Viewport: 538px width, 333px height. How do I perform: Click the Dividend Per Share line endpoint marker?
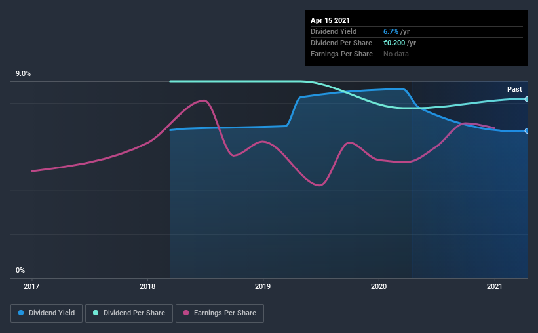[526, 99]
